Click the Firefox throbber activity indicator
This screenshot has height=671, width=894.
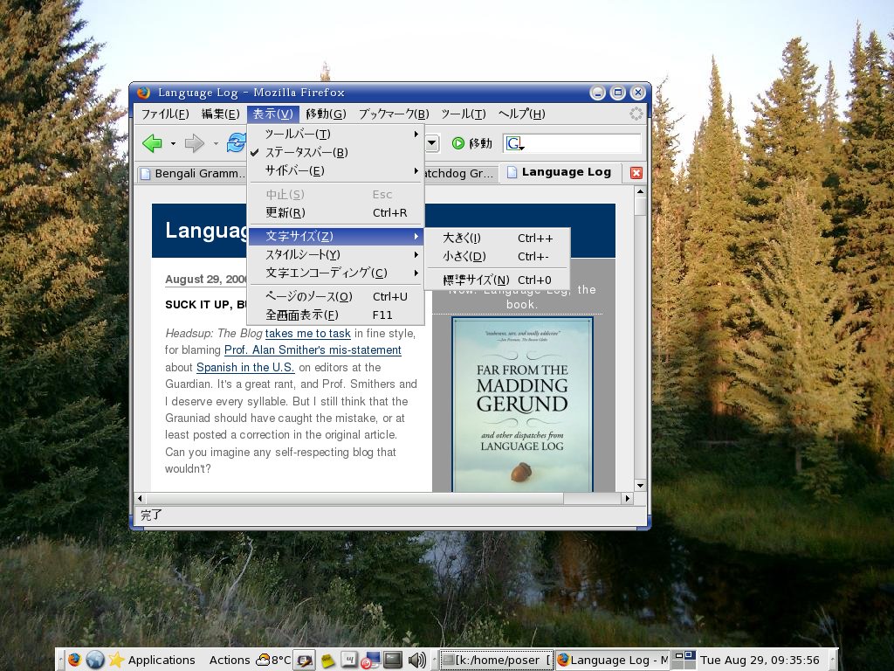[x=636, y=114]
